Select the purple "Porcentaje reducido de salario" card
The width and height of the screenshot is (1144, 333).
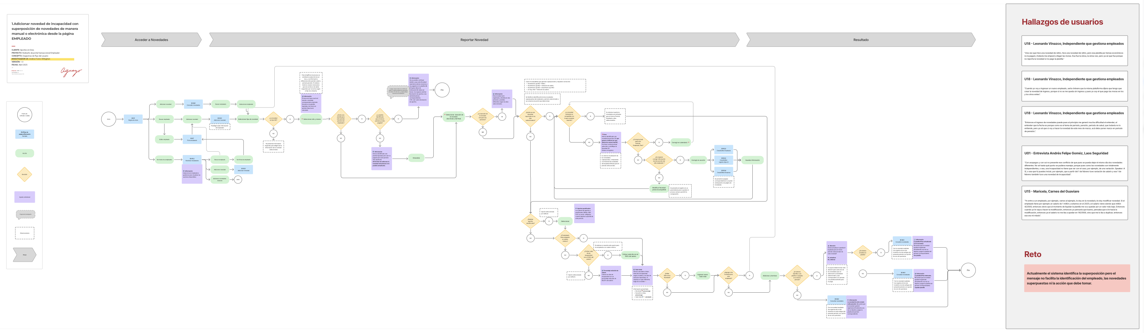click(x=611, y=275)
